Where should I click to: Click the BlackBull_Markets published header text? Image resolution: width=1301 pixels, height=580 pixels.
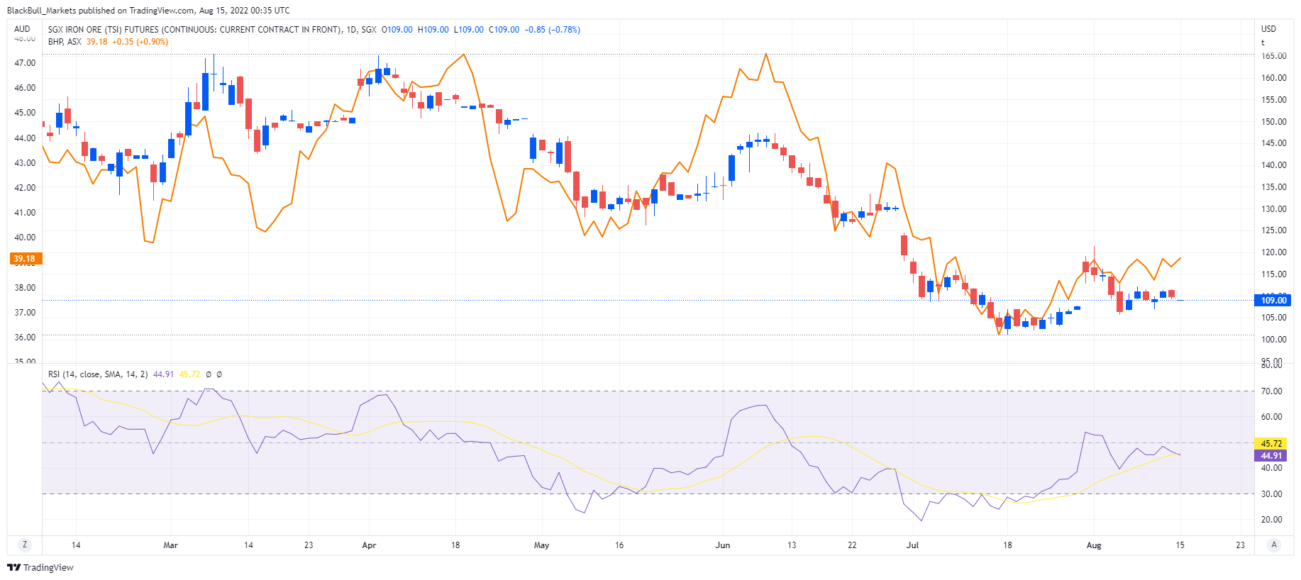(x=148, y=11)
